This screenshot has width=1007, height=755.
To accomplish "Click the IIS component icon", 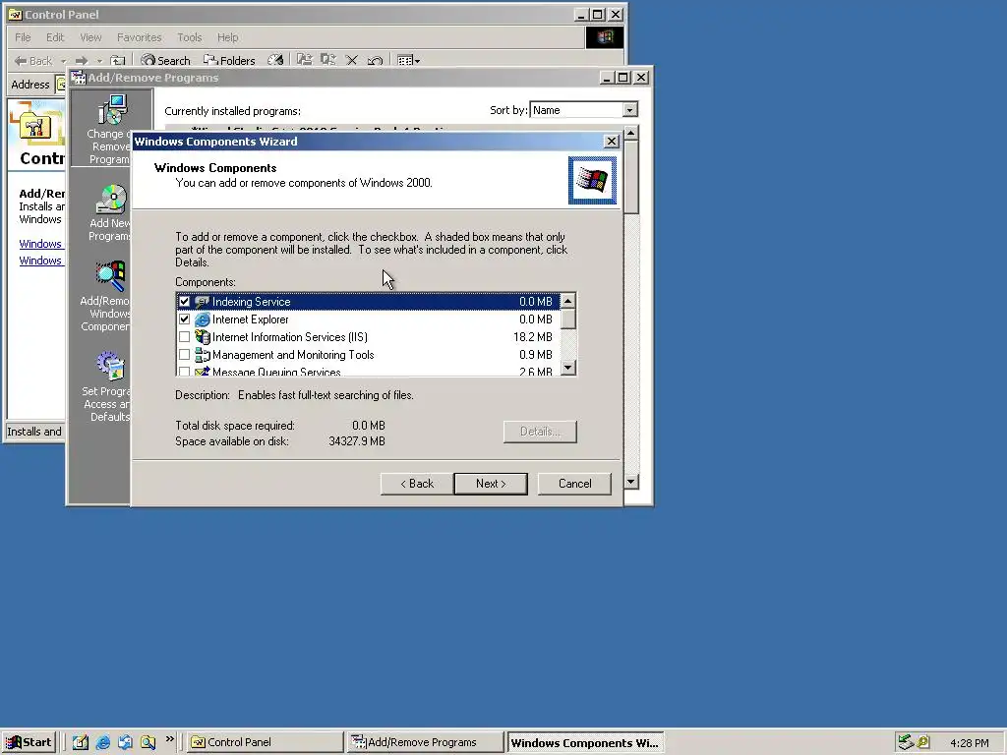I will pyautogui.click(x=203, y=337).
